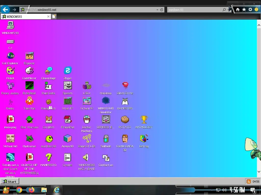Open Game Of Life icon
Viewport: 261px width, 195px height.
point(87,138)
